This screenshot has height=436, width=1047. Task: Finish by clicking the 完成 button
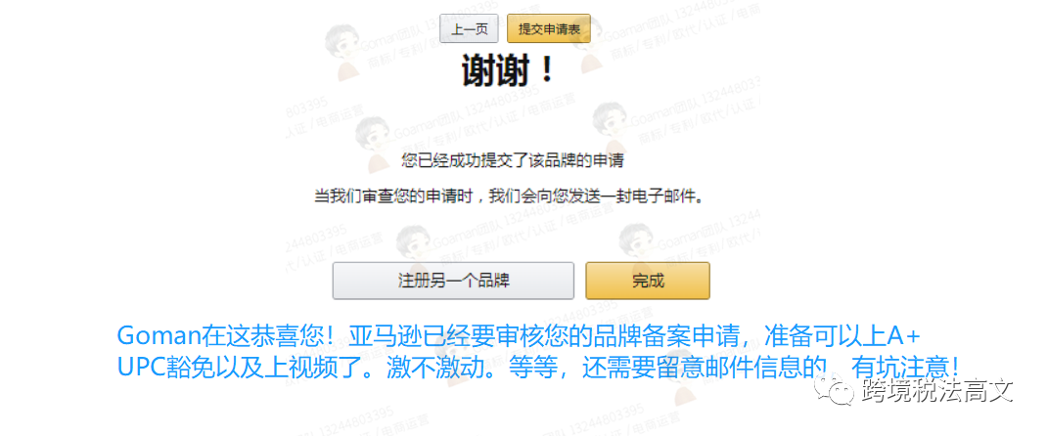point(648,281)
